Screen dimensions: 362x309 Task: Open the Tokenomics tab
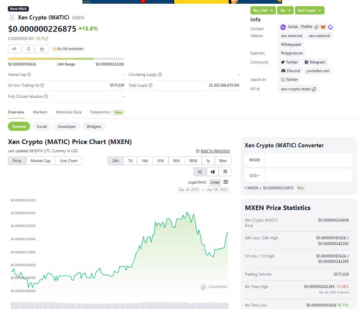pyautogui.click(x=100, y=112)
